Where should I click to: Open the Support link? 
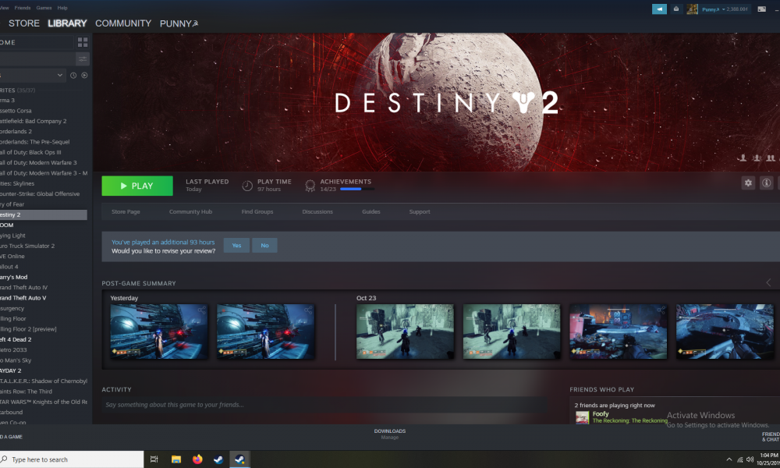pos(420,211)
